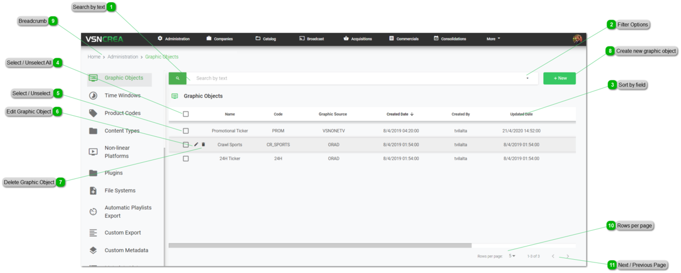
Task: Expand the More menu in top bar
Action: click(x=493, y=39)
